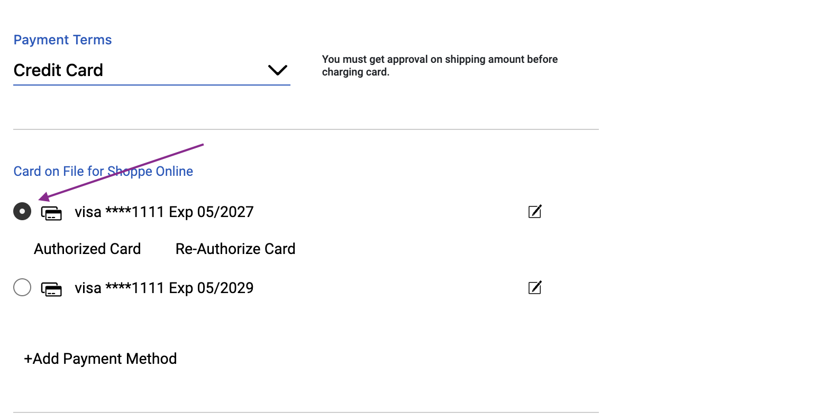Viewport: 838px width, 414px height.
Task: Click the Card on File for Shoppe Online link
Action: pyautogui.click(x=103, y=171)
